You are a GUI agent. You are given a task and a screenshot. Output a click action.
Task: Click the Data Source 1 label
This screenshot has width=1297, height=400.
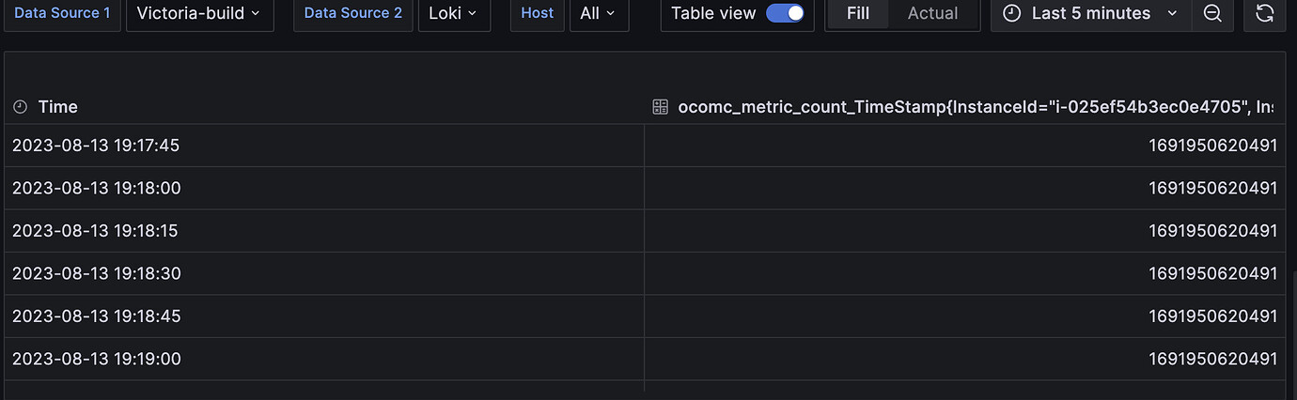click(62, 14)
